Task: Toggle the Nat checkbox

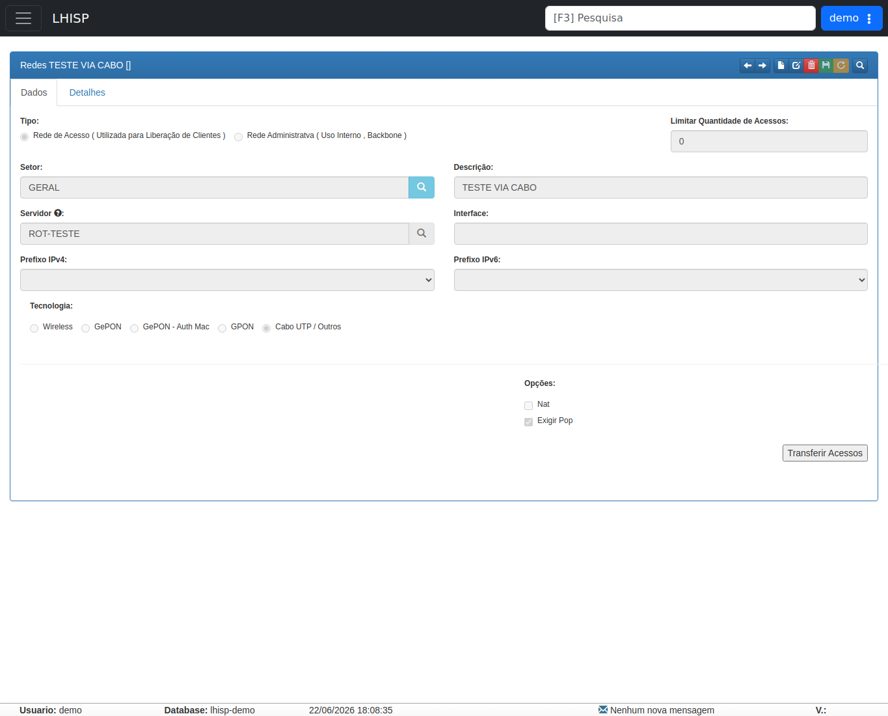Action: (x=528, y=406)
